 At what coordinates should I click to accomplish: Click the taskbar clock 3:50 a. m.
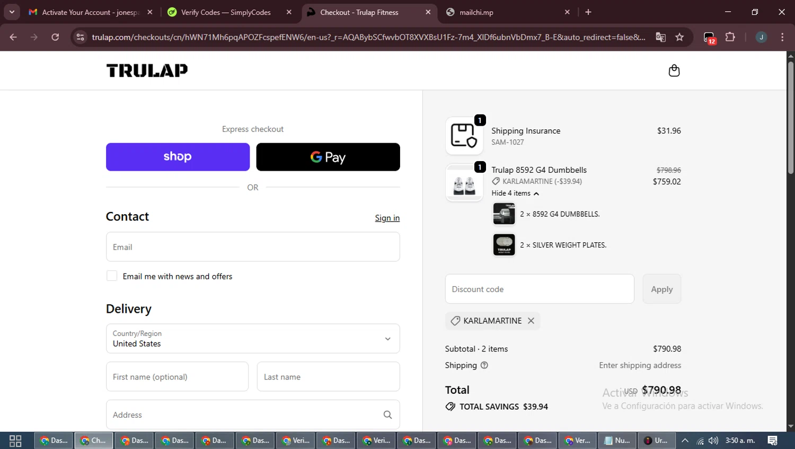click(x=740, y=441)
